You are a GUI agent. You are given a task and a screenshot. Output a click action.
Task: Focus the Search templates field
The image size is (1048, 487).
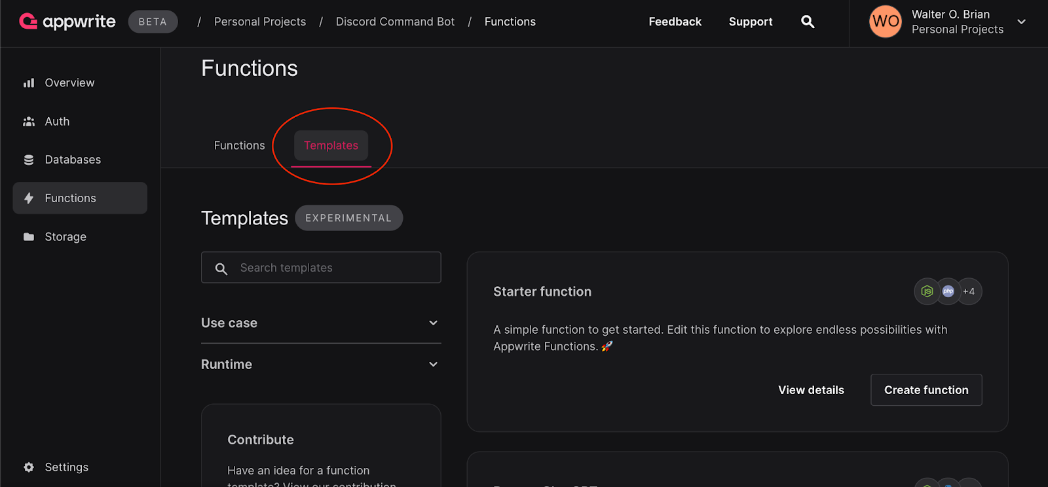point(321,268)
